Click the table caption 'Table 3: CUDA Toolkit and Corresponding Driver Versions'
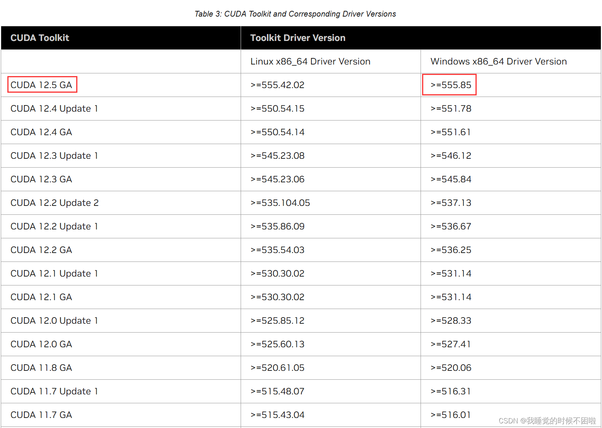 (295, 14)
